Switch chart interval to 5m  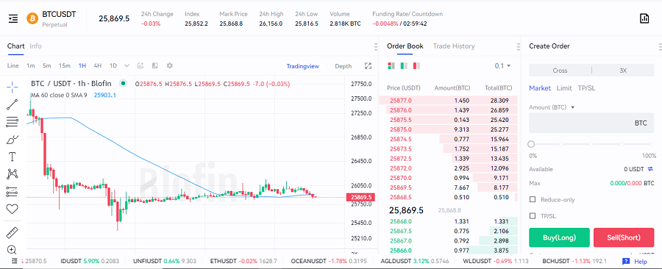point(47,65)
